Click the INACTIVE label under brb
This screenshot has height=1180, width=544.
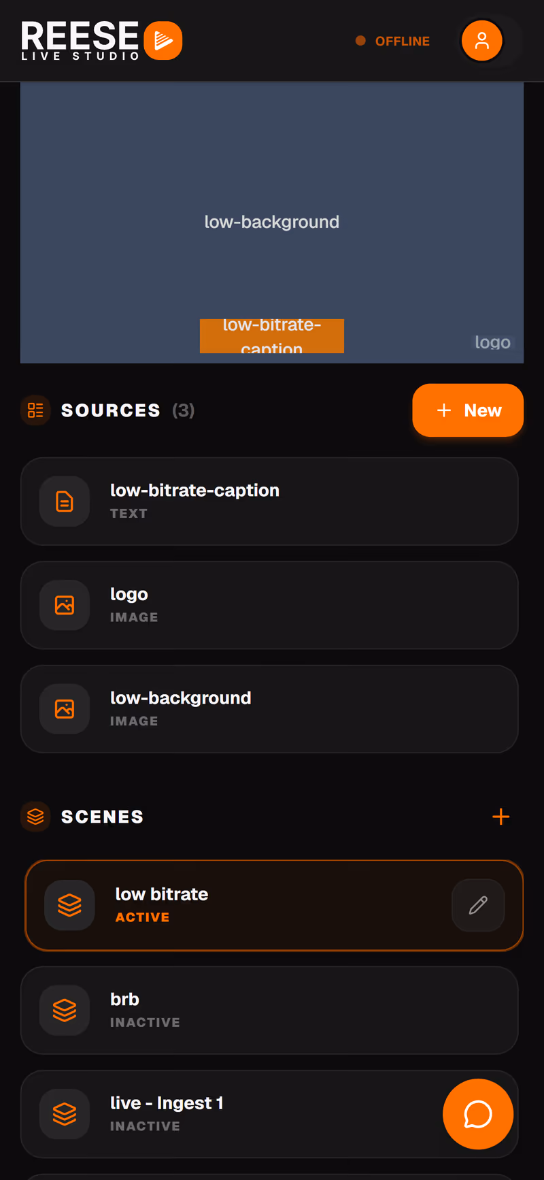(145, 1023)
